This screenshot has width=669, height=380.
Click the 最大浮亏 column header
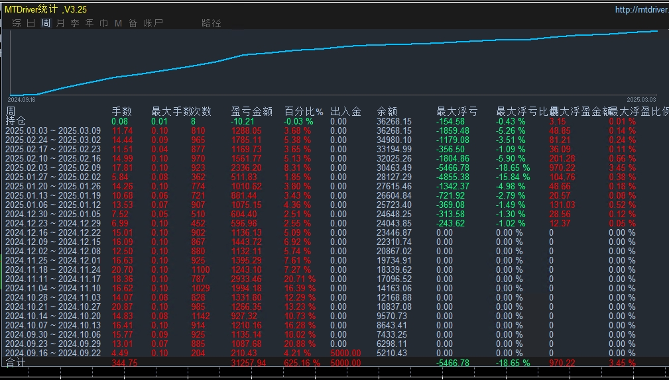pyautogui.click(x=456, y=112)
